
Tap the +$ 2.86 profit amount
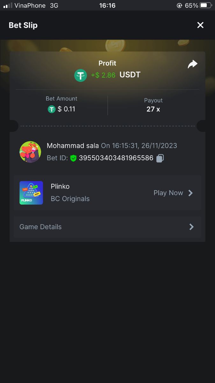tap(103, 75)
